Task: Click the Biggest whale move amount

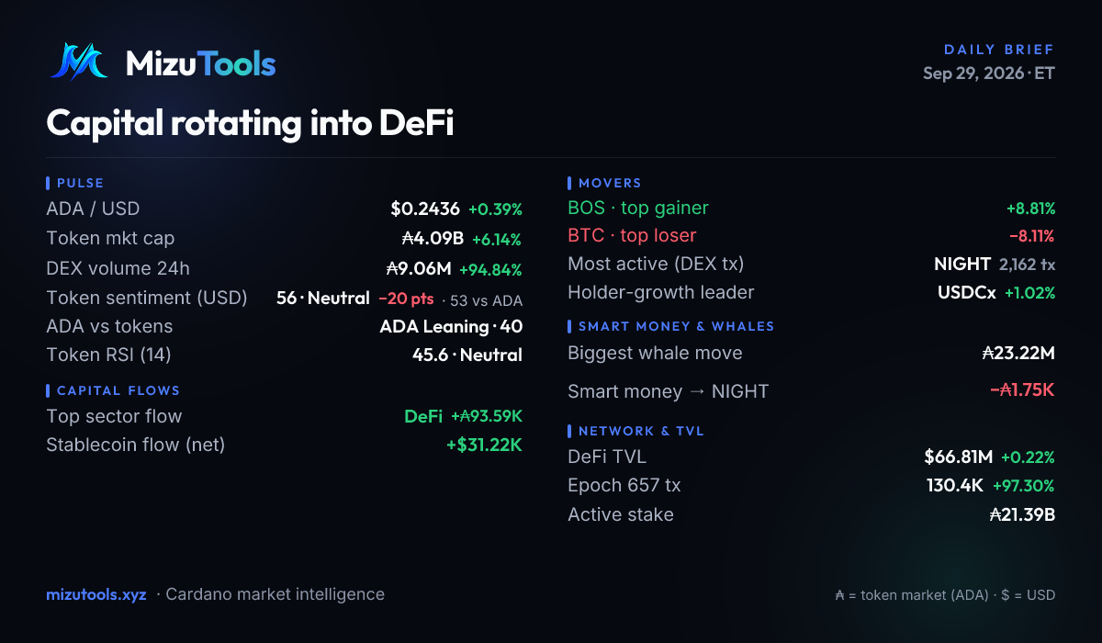Action: (1018, 353)
